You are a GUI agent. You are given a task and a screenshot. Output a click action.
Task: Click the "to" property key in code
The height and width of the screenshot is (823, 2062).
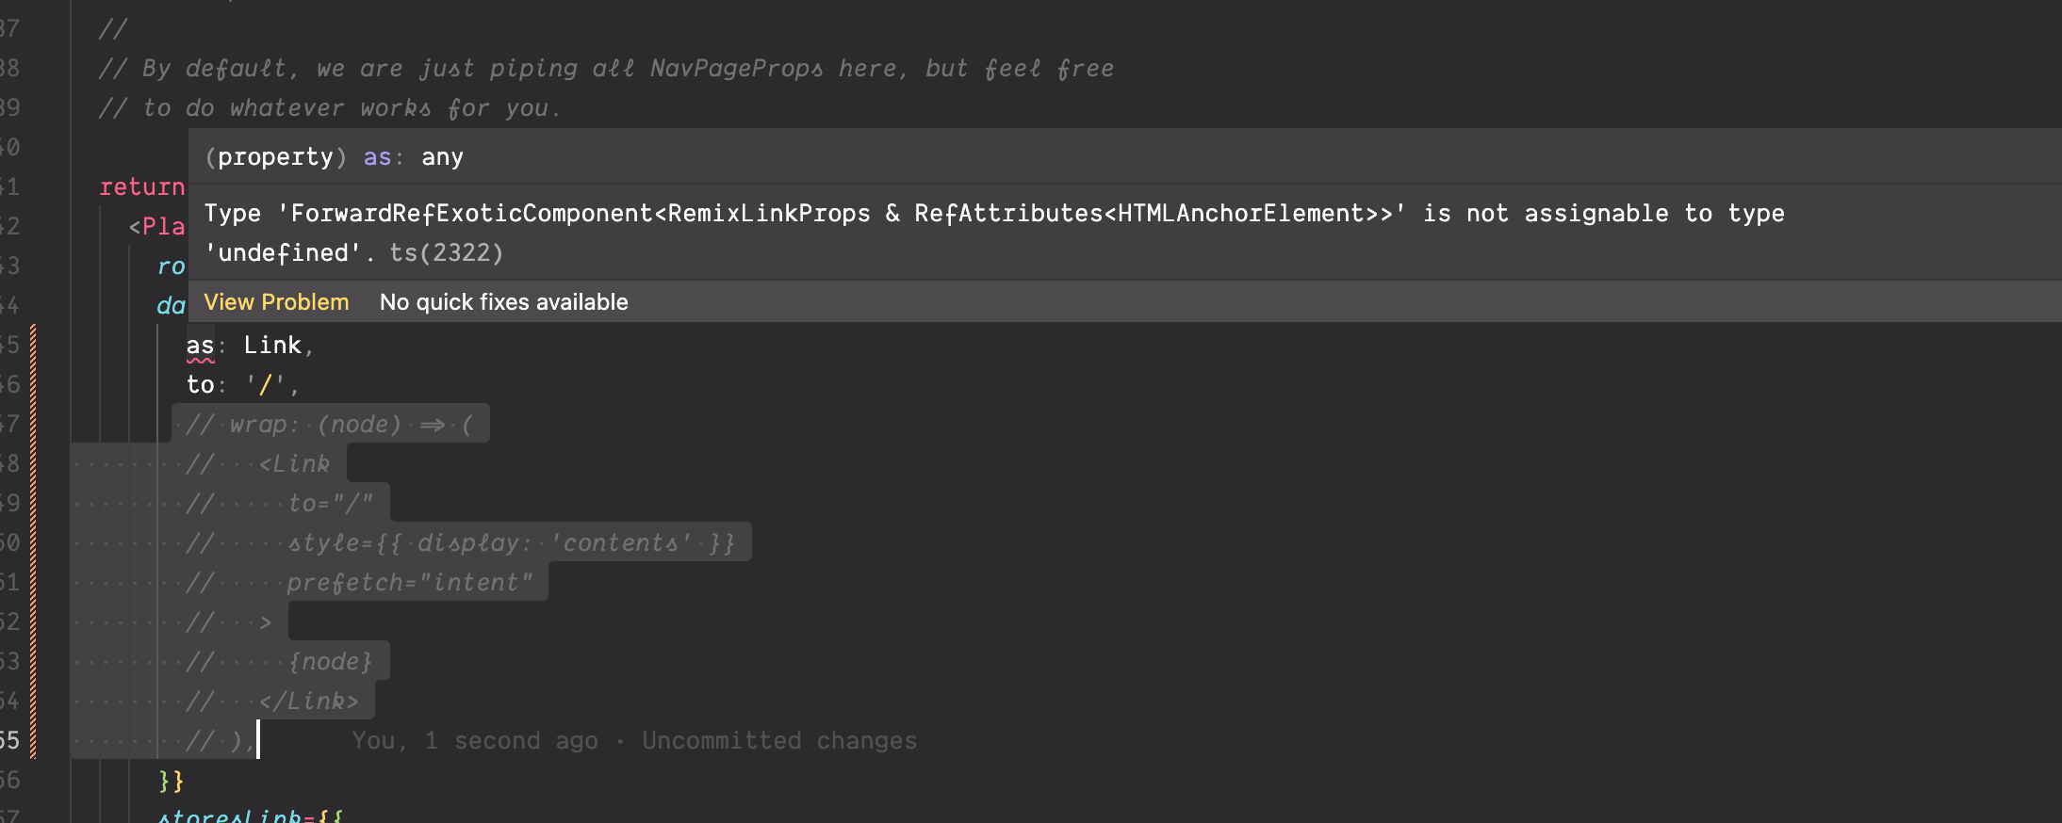point(200,385)
